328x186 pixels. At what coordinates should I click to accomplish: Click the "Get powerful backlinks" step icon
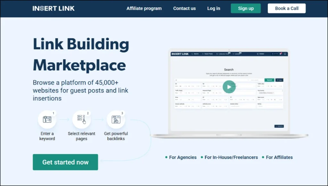(116, 119)
